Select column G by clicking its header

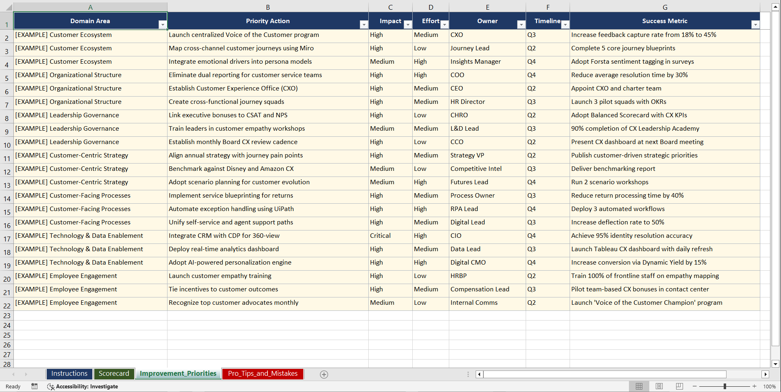tap(665, 7)
